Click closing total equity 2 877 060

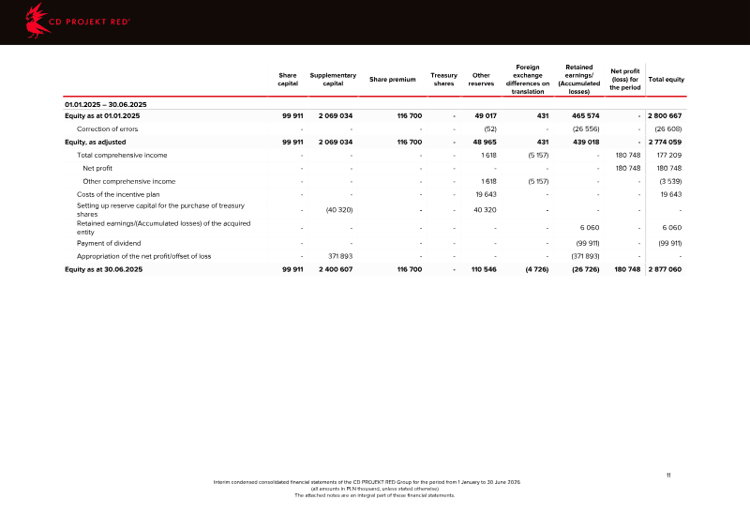[x=665, y=269]
